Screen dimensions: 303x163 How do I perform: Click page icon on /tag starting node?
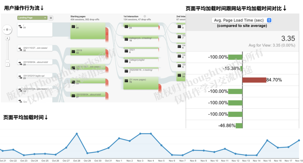click(x=73, y=82)
